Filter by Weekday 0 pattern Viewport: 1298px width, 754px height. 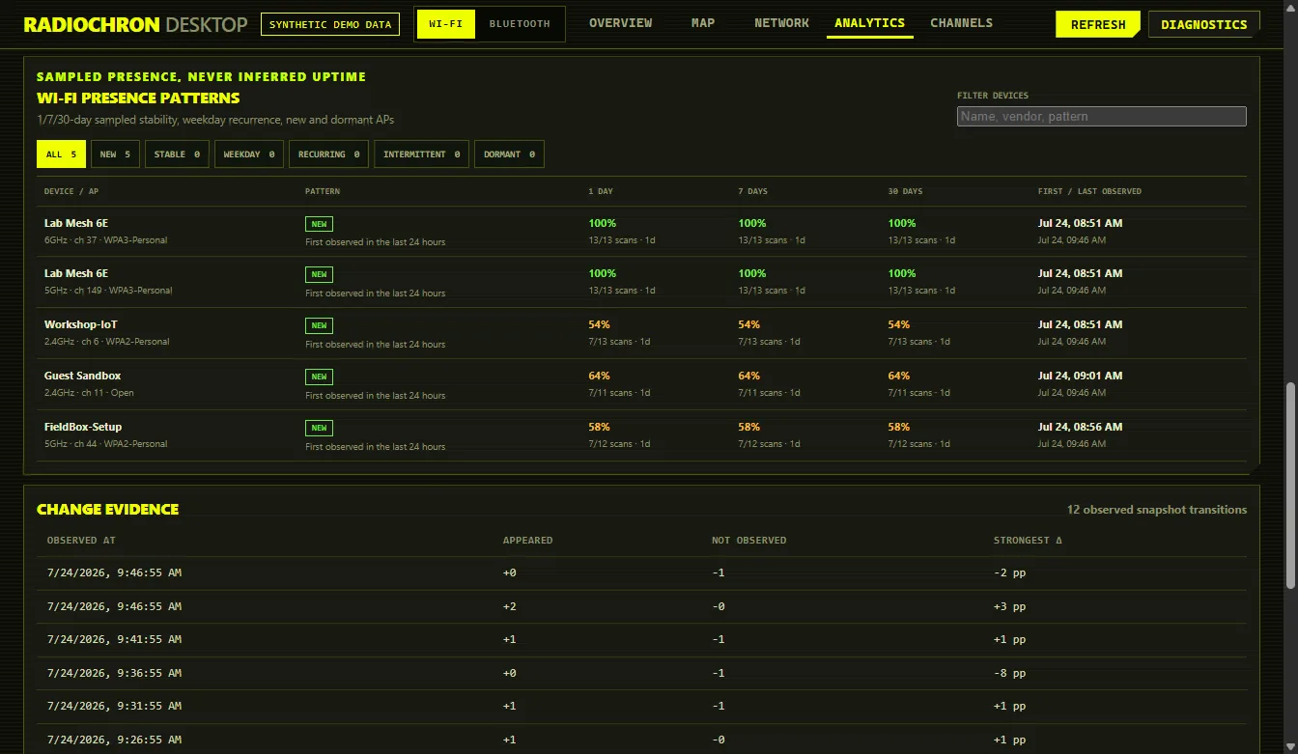248,154
